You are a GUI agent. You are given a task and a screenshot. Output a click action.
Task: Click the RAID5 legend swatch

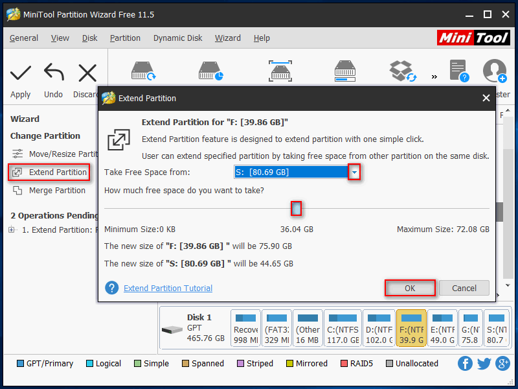pos(344,364)
